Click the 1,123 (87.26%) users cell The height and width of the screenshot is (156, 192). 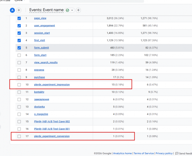[x=149, y=40]
